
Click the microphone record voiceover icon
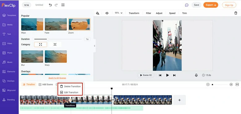(x=196, y=75)
